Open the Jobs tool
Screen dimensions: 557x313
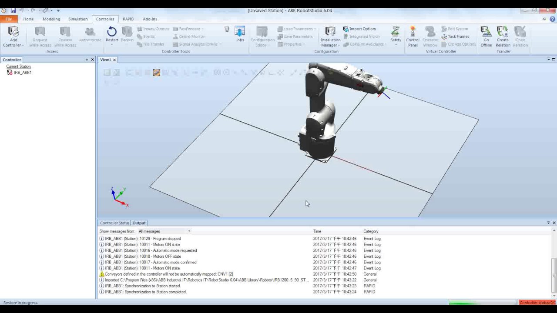click(240, 35)
